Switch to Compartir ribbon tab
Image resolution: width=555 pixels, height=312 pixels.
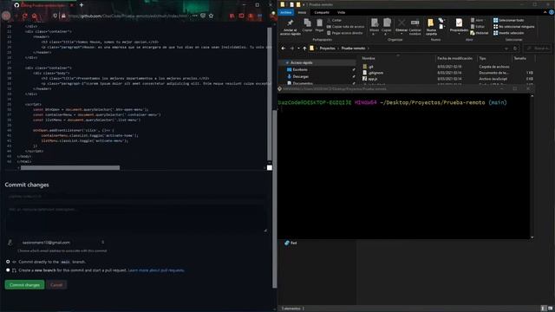pyautogui.click(x=322, y=12)
